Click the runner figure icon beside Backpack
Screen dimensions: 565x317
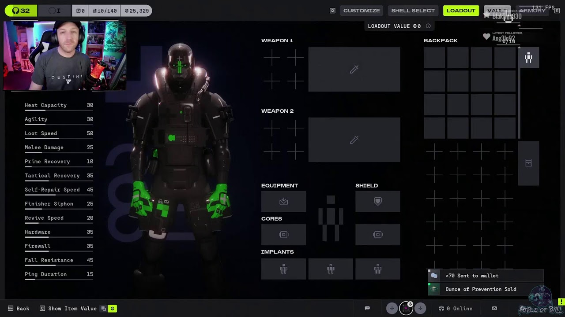[528, 58]
